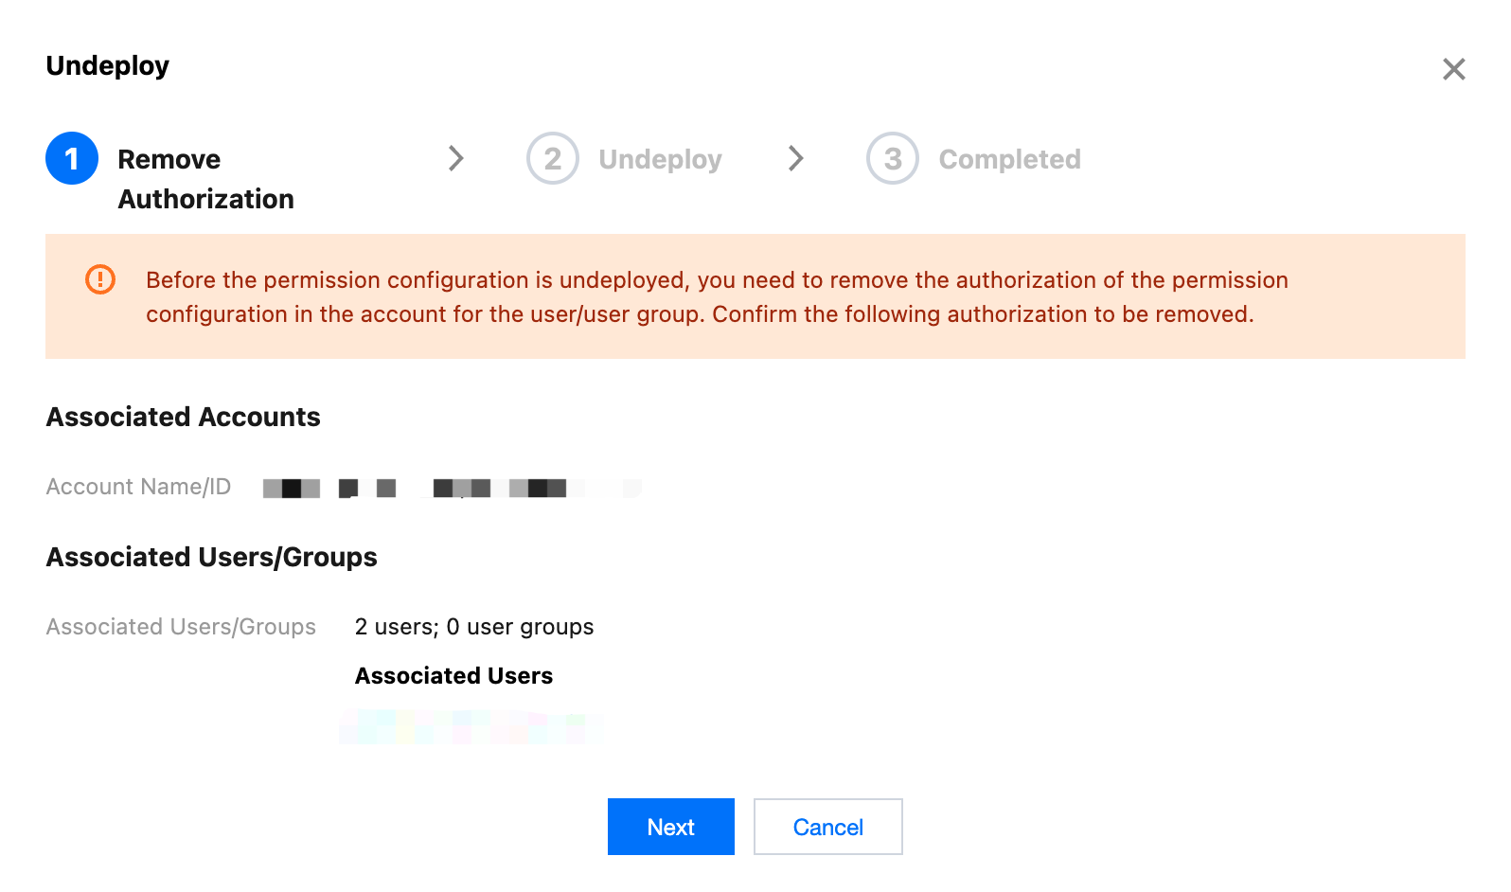Click the blue step 1 circle

point(72,158)
